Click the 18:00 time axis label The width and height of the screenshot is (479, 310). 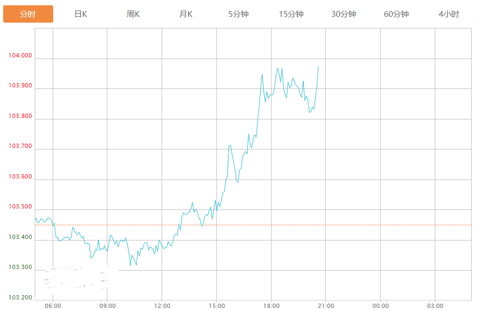point(271,306)
